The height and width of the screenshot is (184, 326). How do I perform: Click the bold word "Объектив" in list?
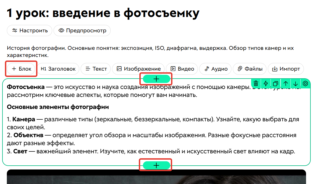(x=28, y=135)
